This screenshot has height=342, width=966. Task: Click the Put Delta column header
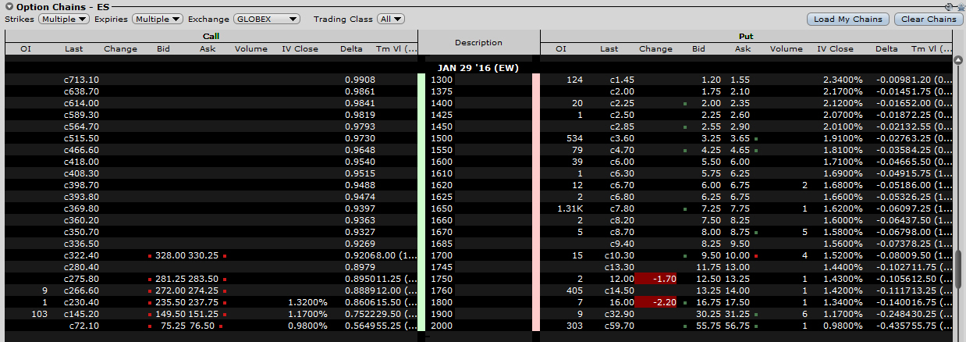click(886, 48)
